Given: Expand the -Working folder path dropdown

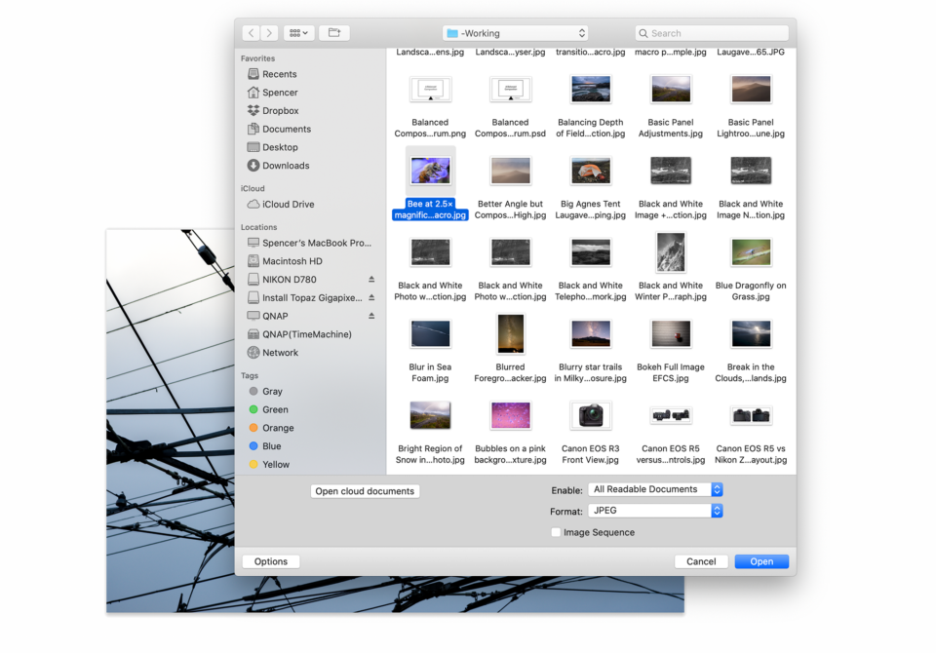Looking at the screenshot, I should tap(515, 33).
